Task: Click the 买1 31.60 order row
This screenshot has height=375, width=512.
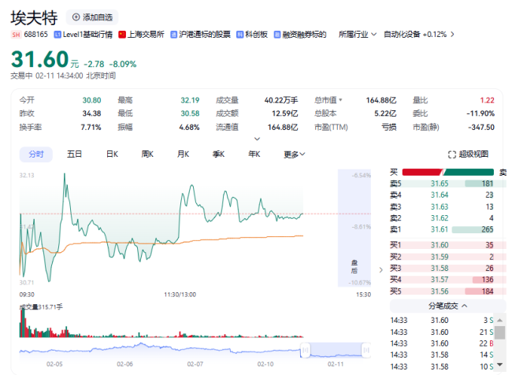Action: [447, 245]
